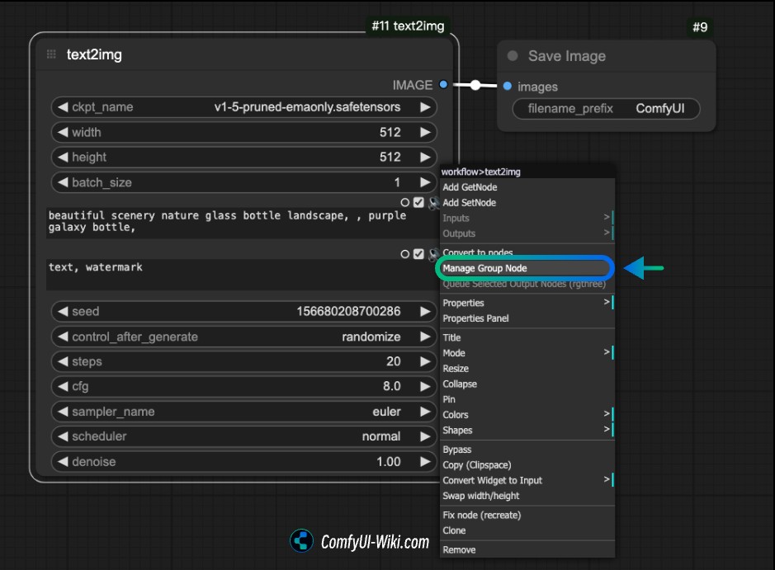Increase denoise with its right arrow
Image resolution: width=775 pixels, height=570 pixels.
(x=425, y=461)
